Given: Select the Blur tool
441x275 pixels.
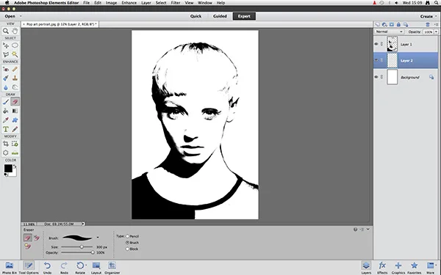Looking at the screenshot, I should 6,87.
